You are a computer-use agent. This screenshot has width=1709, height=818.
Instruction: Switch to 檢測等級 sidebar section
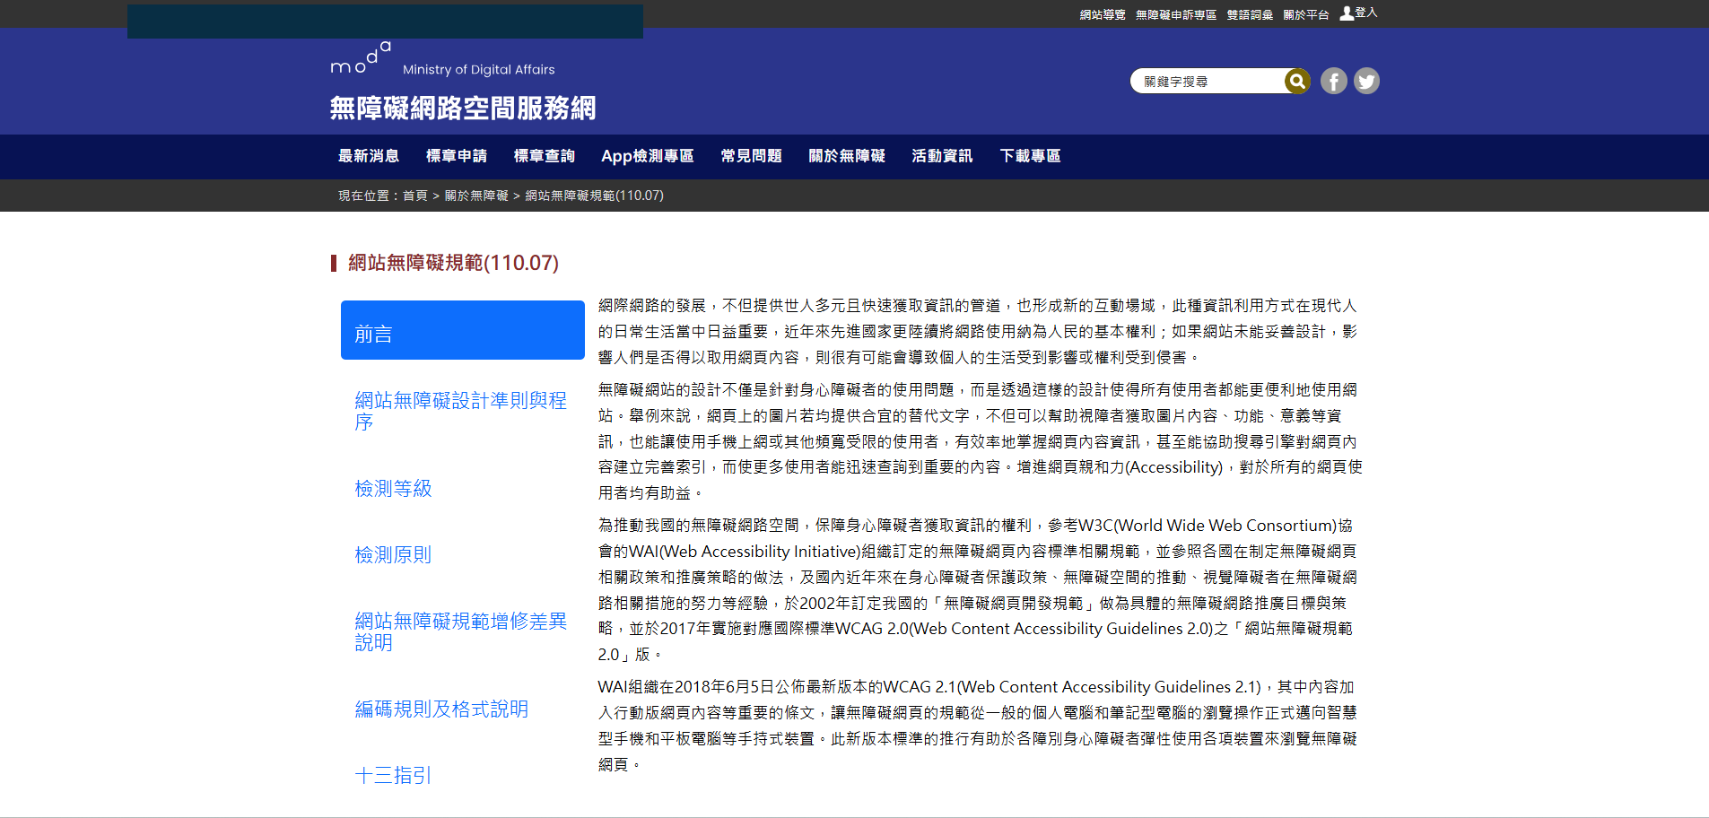394,489
